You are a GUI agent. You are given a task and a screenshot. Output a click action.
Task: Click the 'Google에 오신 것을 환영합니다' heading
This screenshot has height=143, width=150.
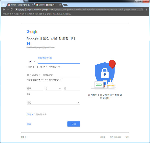pos(51,38)
